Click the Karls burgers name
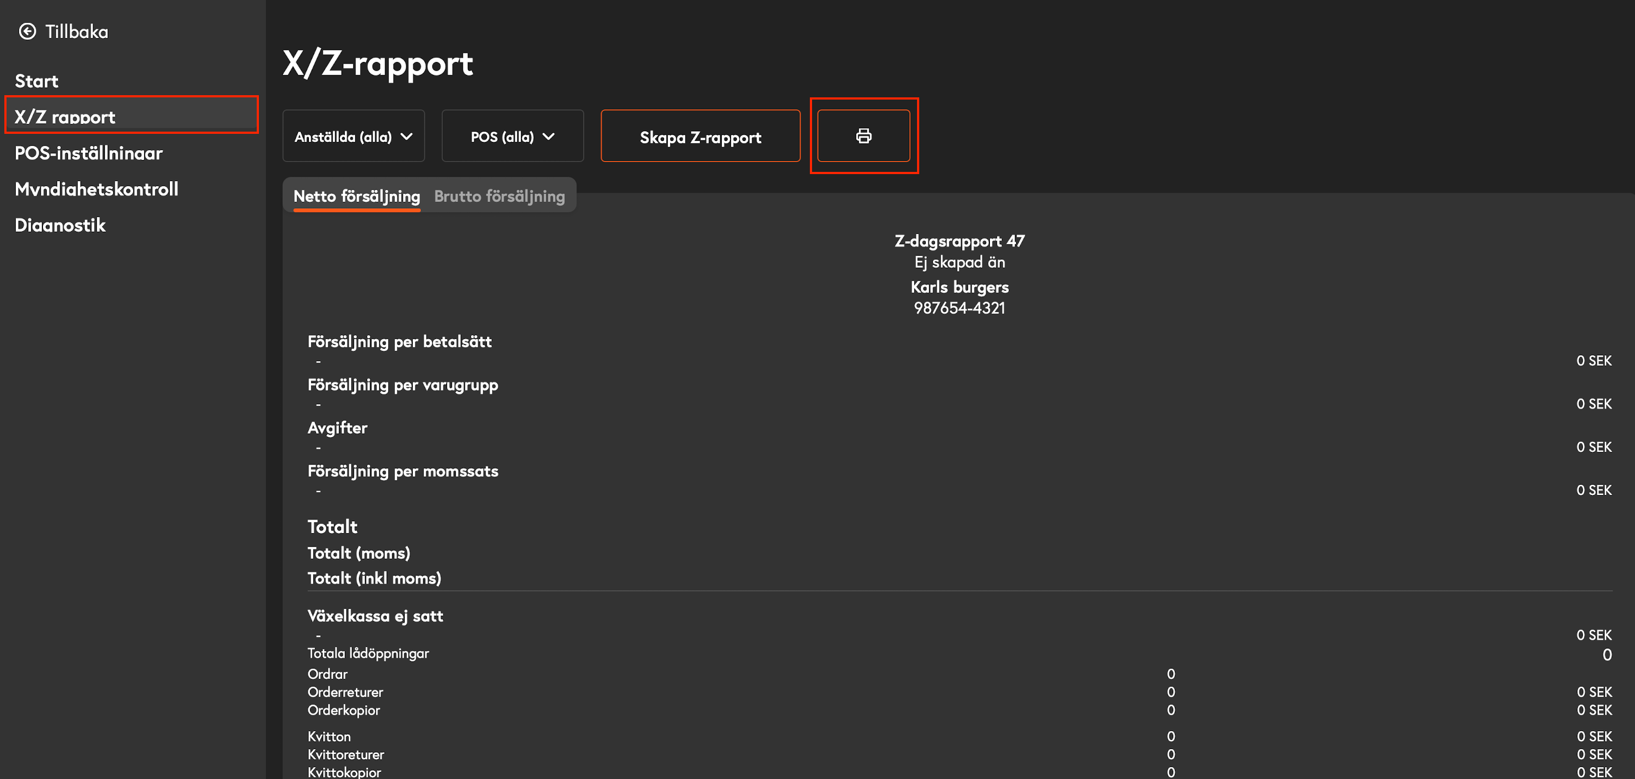1635x779 pixels. pyautogui.click(x=959, y=287)
